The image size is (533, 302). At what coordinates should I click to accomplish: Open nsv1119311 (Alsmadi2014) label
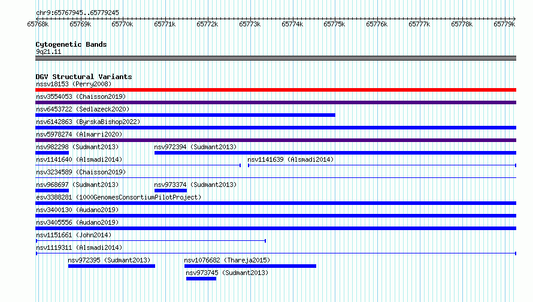(x=79, y=247)
